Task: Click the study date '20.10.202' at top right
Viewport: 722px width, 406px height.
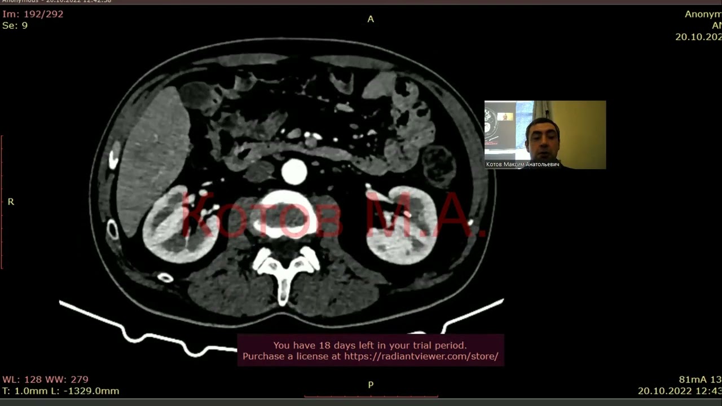Action: click(x=698, y=37)
